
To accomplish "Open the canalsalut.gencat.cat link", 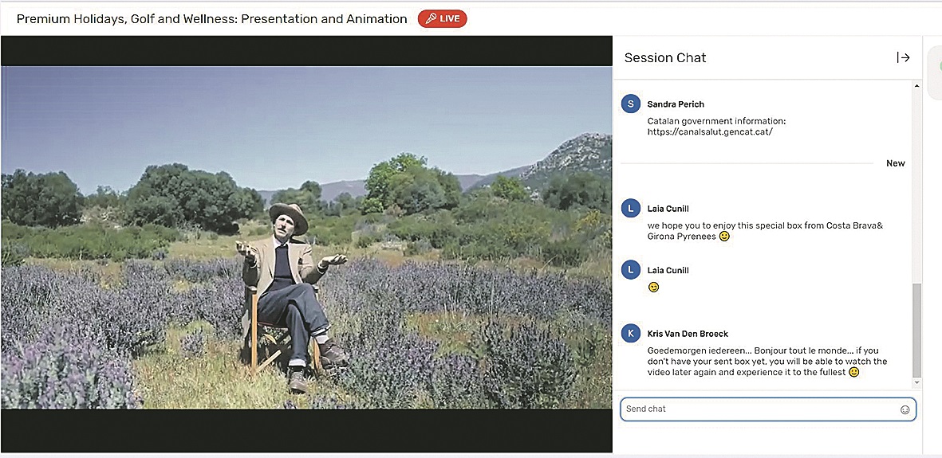I will [x=710, y=132].
